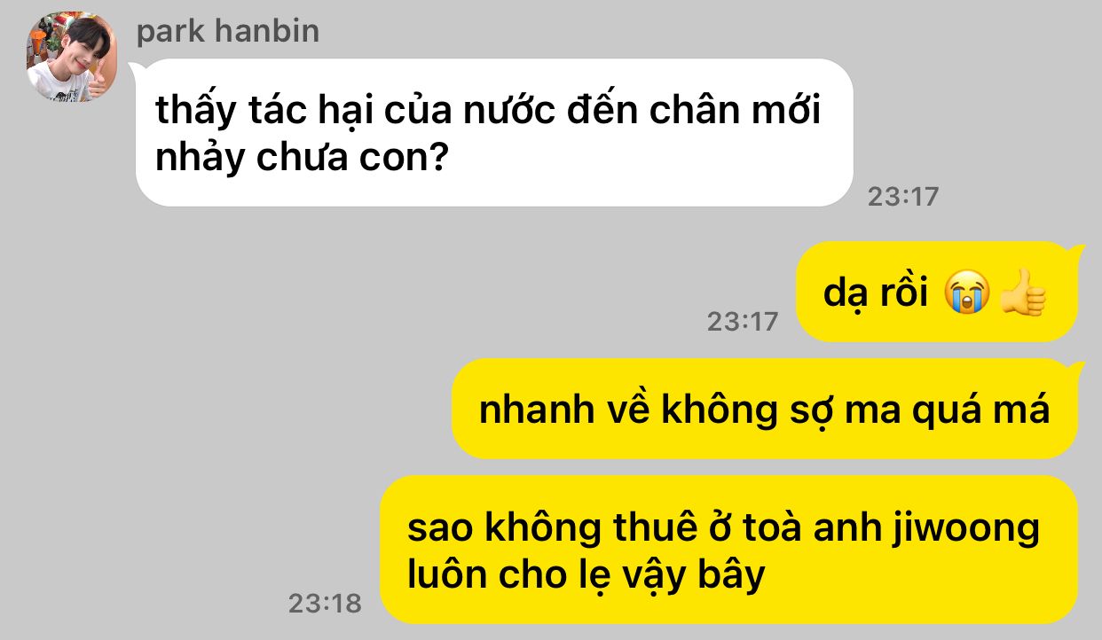The width and height of the screenshot is (1102, 640).
Task: Click the sender name park hanbin
Action: pos(228,32)
